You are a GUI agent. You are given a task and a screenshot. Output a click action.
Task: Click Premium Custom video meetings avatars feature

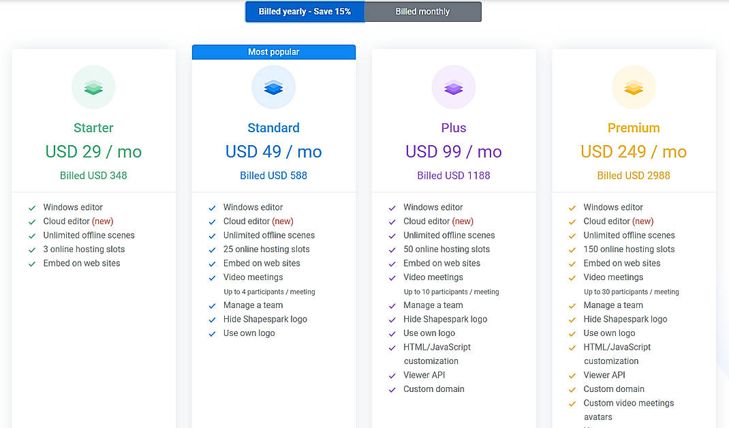(629, 410)
